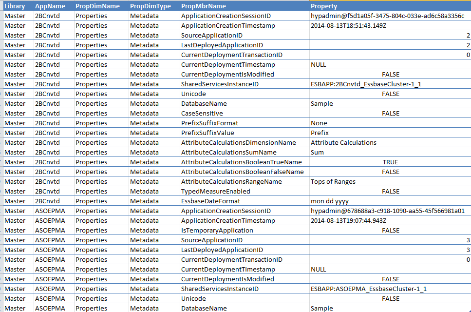Screen dimensions: 471x312
Task: Select the FALSE value in IsTemporaryApplication row
Action: [390, 231]
